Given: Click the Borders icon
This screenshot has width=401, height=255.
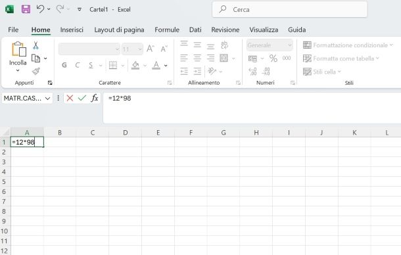Looking at the screenshot, I should pos(113,65).
